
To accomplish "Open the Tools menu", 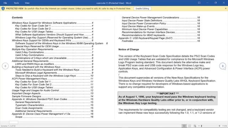I will [16, 3].
